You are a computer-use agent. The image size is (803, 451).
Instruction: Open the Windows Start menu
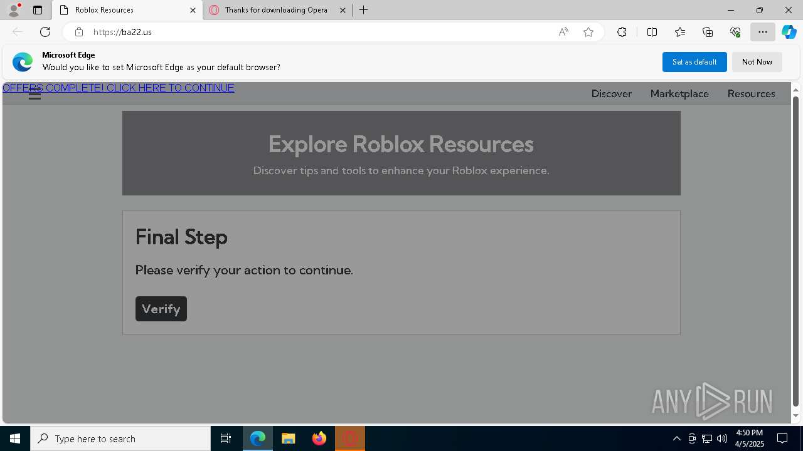[15, 438]
